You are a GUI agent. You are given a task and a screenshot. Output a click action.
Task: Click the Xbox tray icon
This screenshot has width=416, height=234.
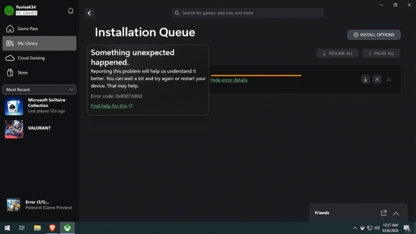[x=362, y=228]
